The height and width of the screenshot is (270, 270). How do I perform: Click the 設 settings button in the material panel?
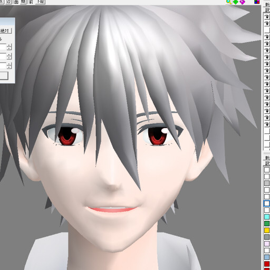pyautogui.click(x=267, y=163)
